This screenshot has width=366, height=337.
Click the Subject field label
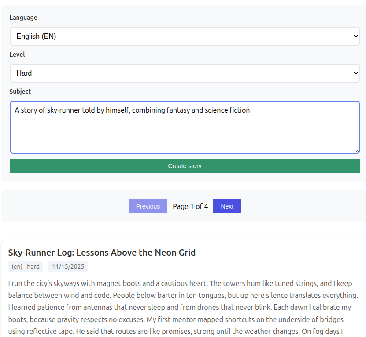20,92
